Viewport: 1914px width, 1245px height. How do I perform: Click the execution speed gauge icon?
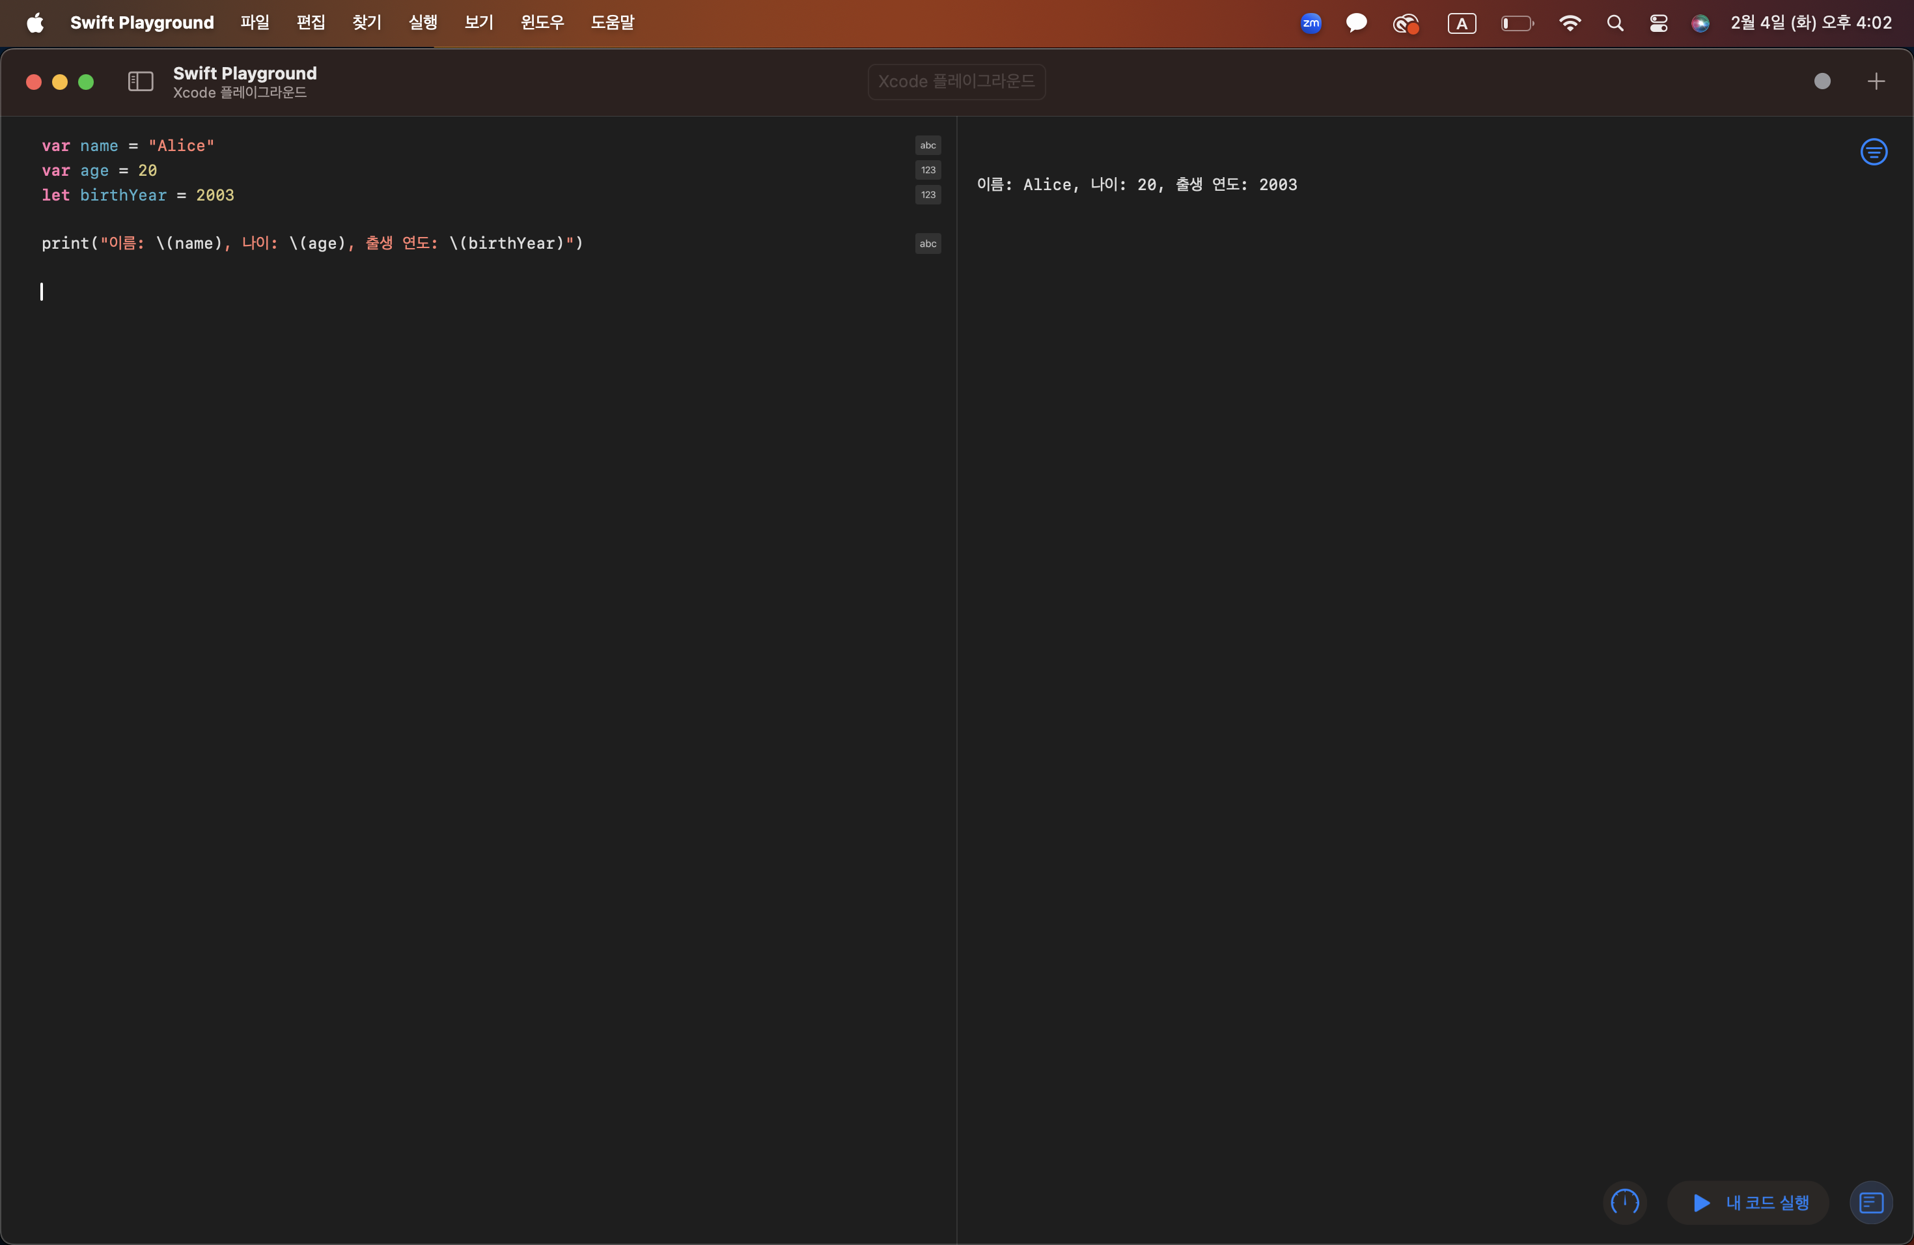point(1624,1203)
